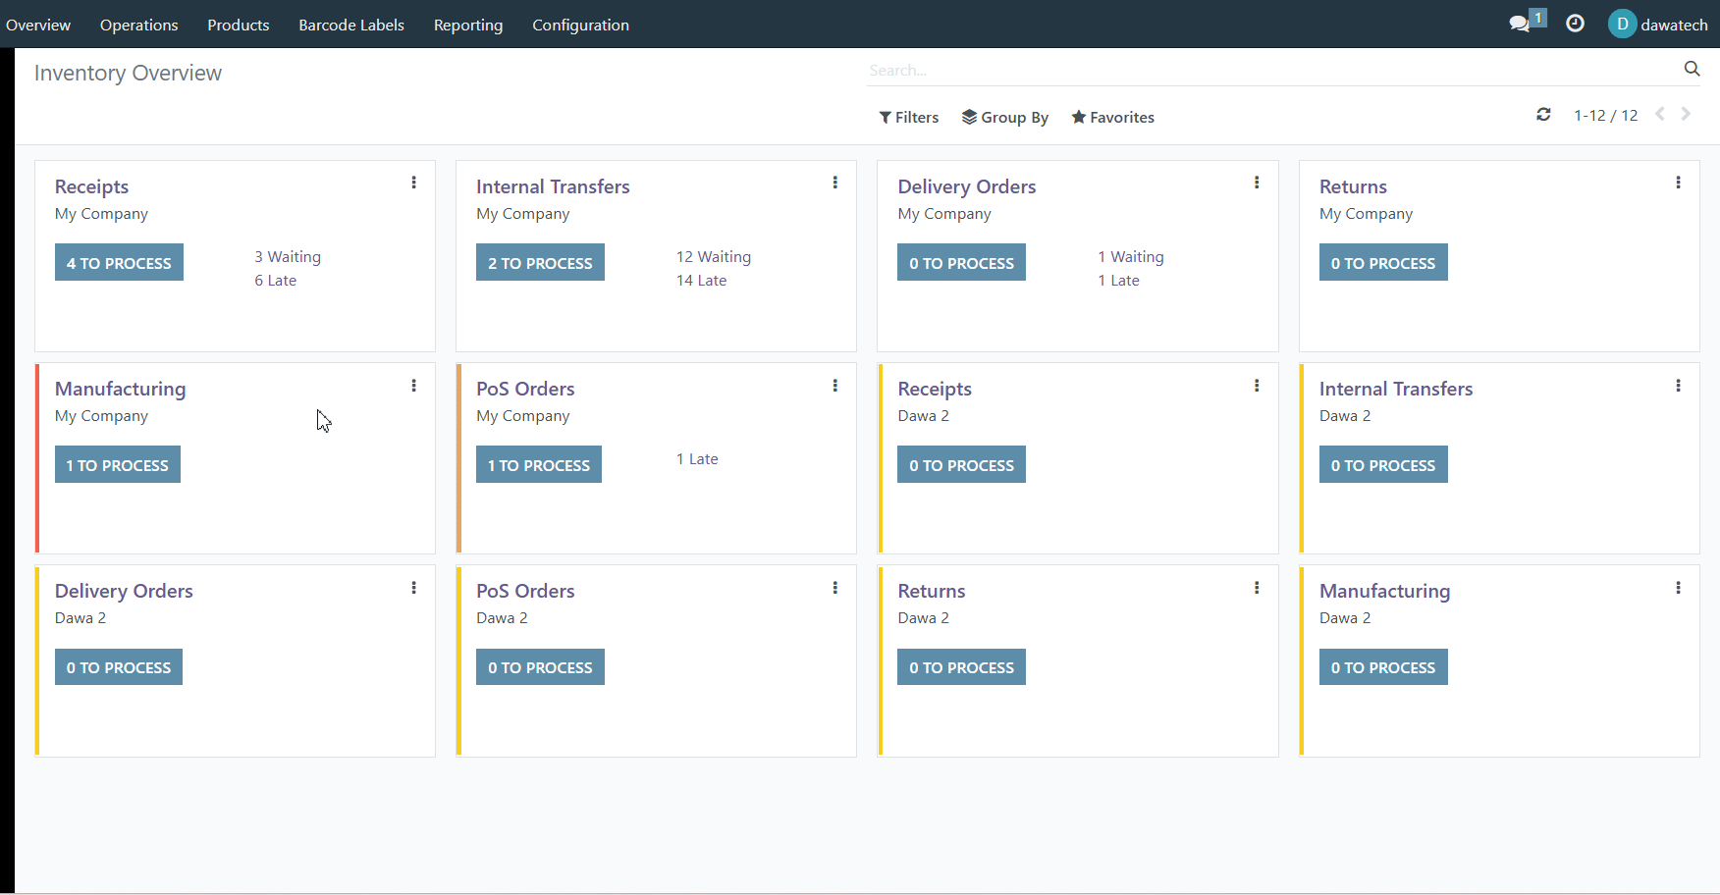Open 1 Waiting on Delivery Orders

point(1131,256)
